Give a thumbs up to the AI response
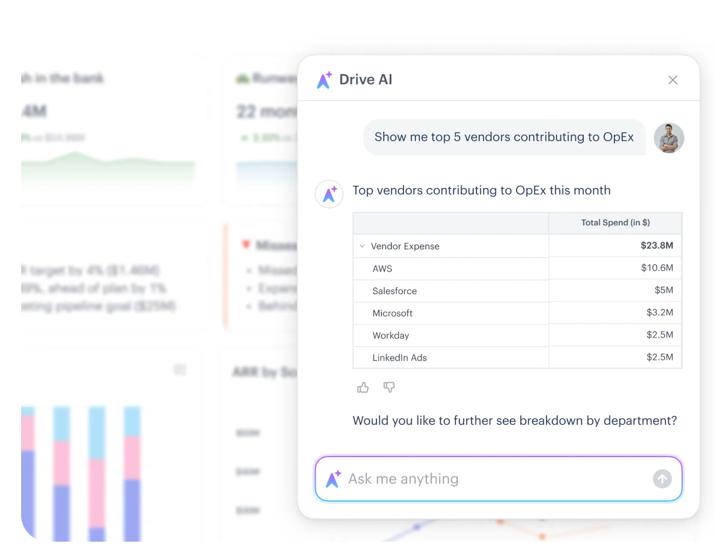 [x=363, y=387]
